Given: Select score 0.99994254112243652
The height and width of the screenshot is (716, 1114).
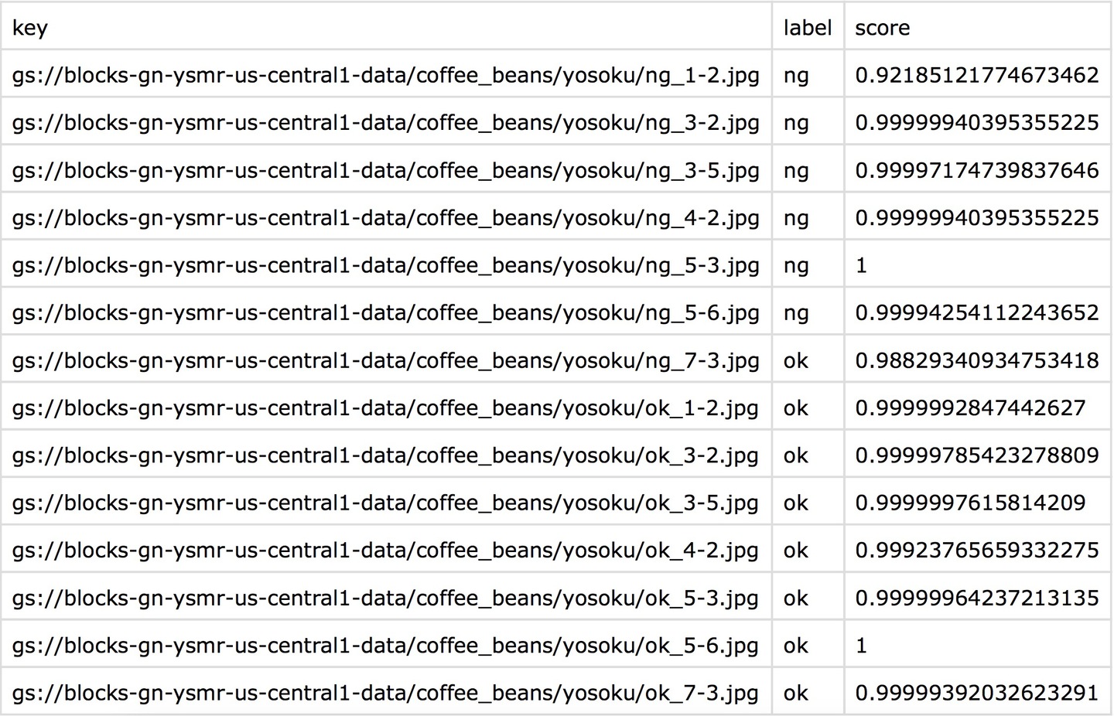Looking at the screenshot, I should click(977, 312).
